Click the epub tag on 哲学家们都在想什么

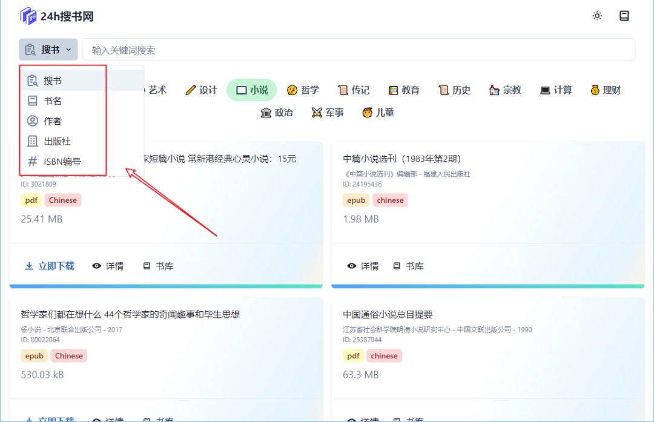pyautogui.click(x=34, y=355)
